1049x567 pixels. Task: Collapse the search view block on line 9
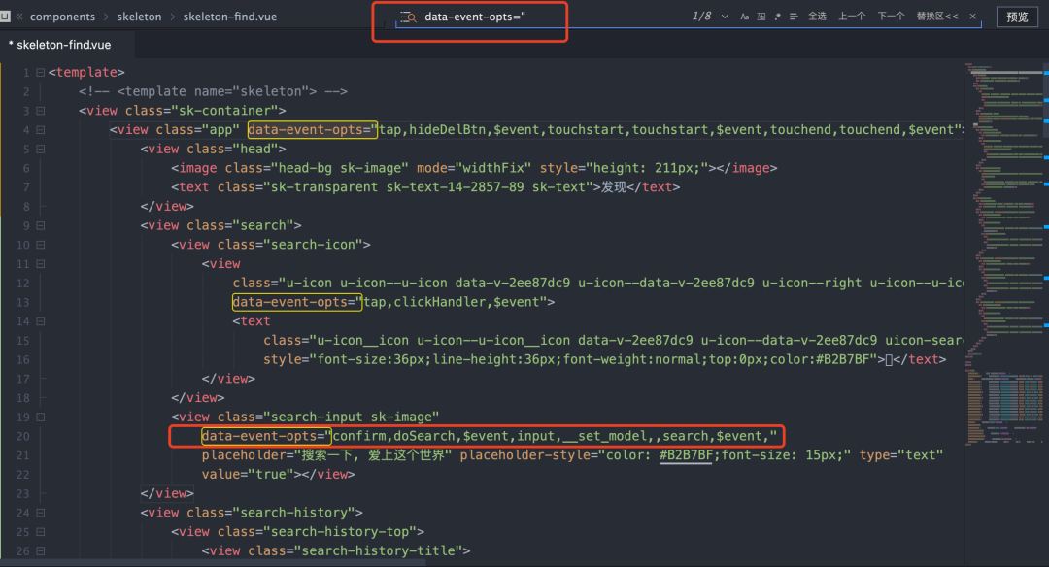[40, 225]
